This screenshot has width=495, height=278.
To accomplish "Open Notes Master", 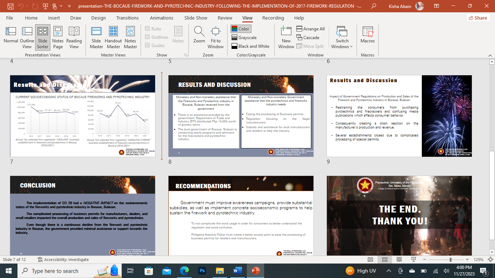I will pos(130,38).
